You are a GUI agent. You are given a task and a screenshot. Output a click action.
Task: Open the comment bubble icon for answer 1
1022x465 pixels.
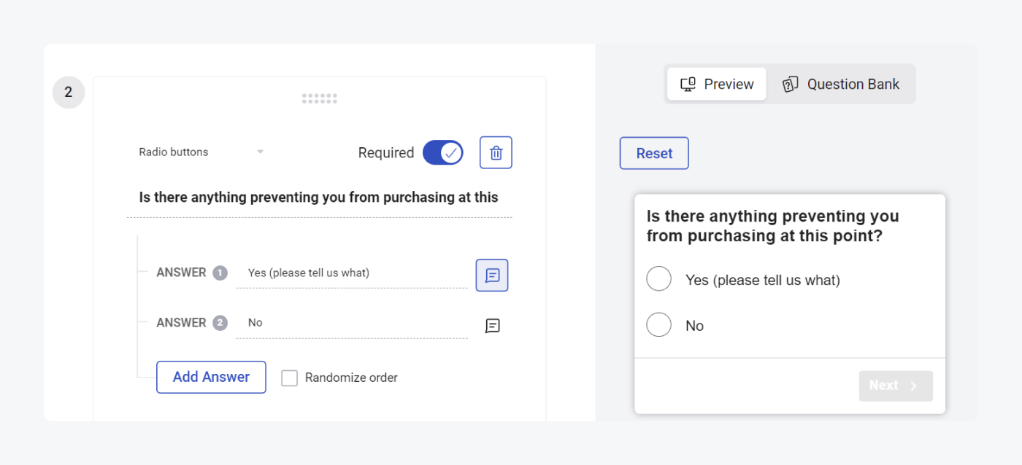point(491,275)
